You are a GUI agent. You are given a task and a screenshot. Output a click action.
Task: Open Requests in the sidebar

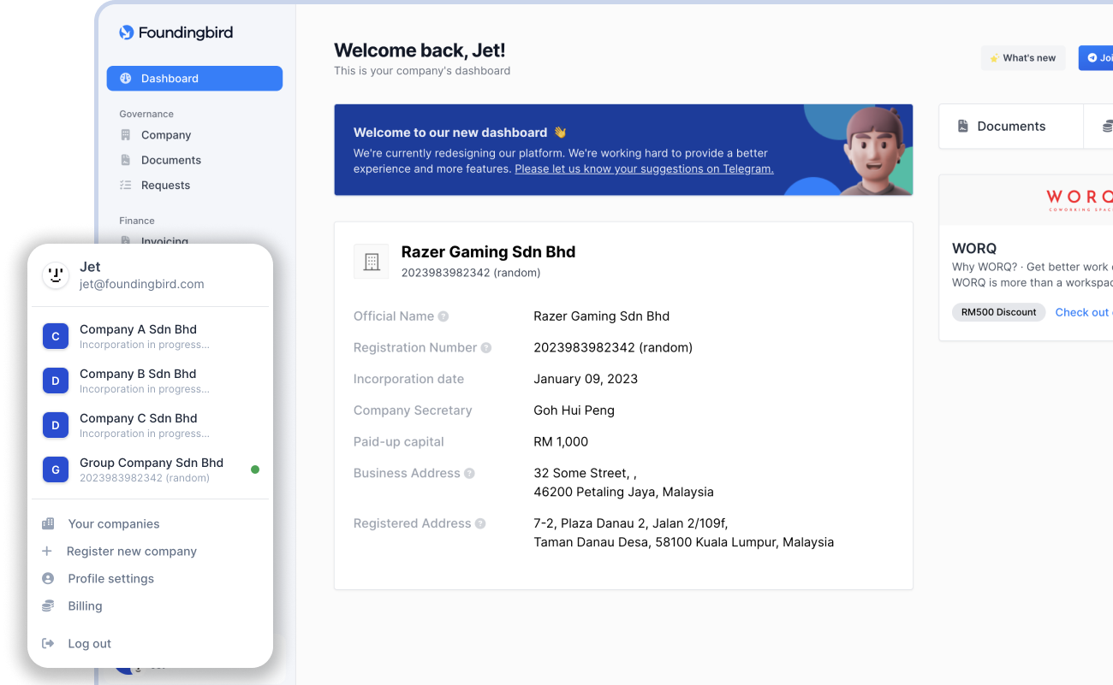[x=165, y=186]
